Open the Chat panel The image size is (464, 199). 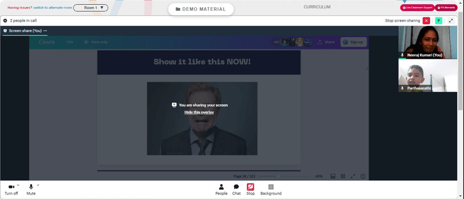point(237,190)
